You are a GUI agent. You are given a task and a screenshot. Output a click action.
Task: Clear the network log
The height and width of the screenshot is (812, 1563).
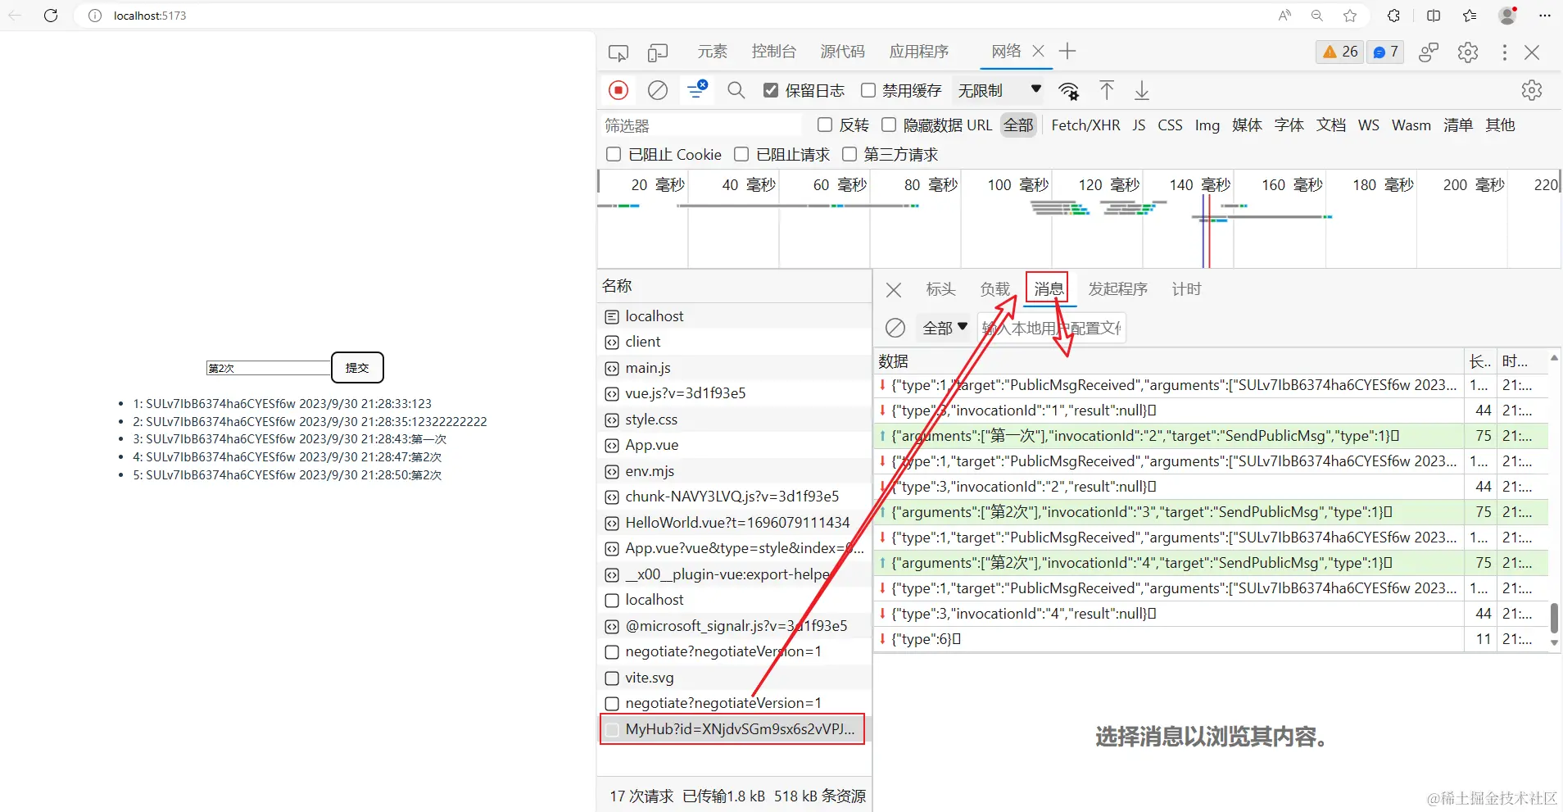[x=658, y=90]
